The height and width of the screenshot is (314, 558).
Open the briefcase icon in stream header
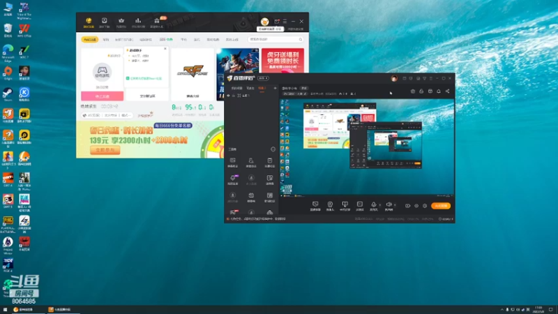pos(413,91)
